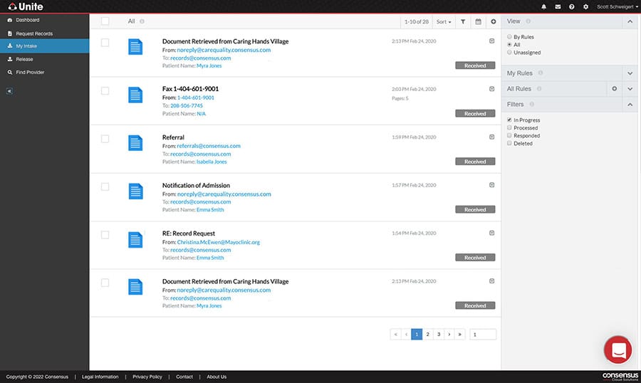Add a new rule with All Rules plus icon

coord(615,89)
